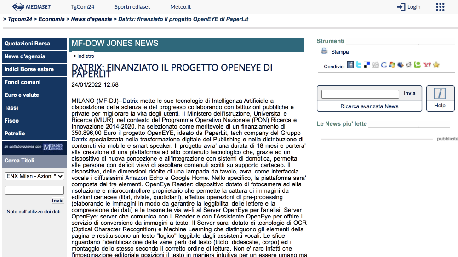Open the first Datrix link in the article
Image resolution: width=458 pixels, height=257 pixels.
tap(130, 101)
